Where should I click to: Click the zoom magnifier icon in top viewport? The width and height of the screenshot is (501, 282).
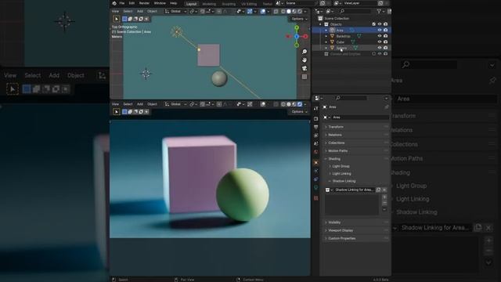pyautogui.click(x=305, y=52)
